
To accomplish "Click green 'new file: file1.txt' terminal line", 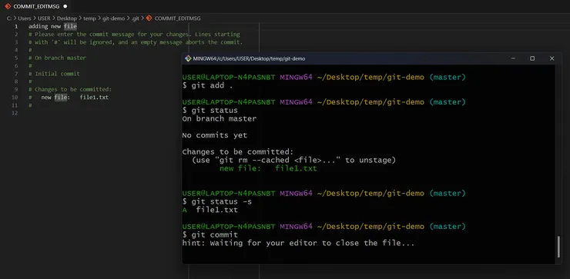I will pyautogui.click(x=268, y=168).
